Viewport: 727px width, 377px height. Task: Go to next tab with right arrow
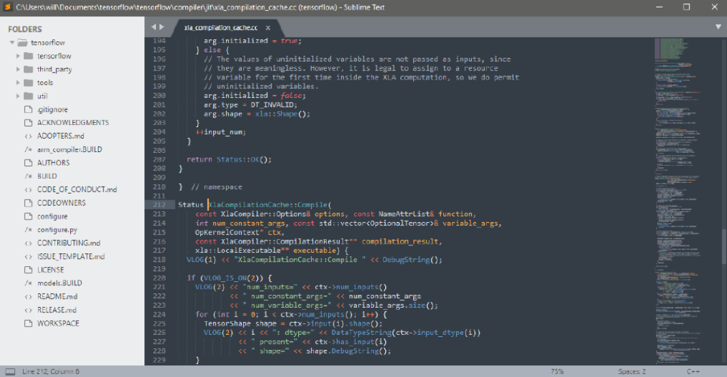tap(162, 26)
